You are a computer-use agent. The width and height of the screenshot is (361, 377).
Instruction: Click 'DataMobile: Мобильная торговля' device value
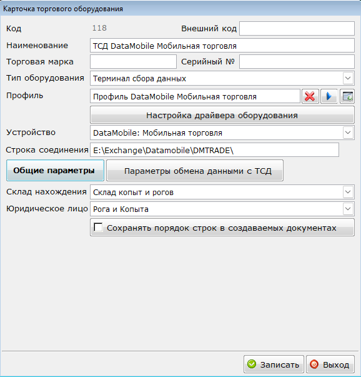pos(157,133)
